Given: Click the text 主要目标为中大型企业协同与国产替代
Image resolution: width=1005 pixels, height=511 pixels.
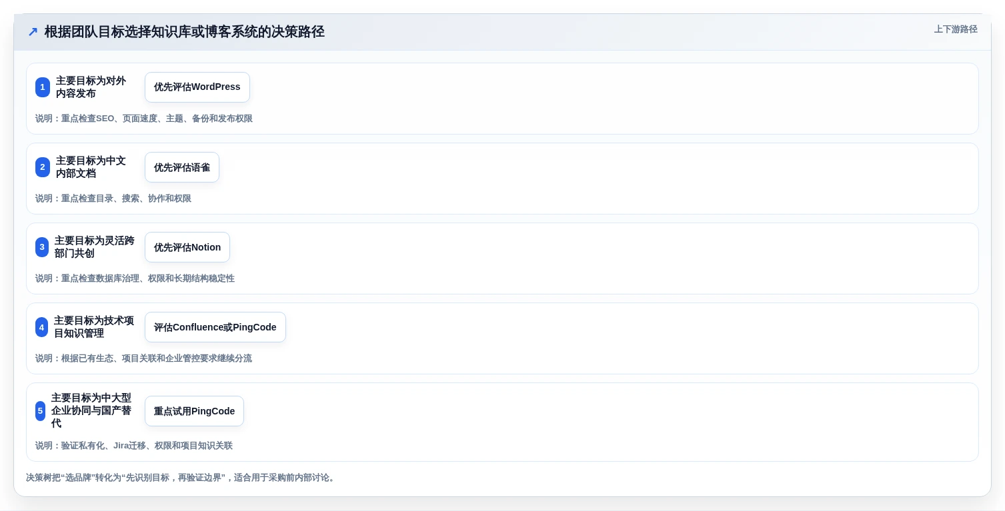Looking at the screenshot, I should pyautogui.click(x=92, y=410).
